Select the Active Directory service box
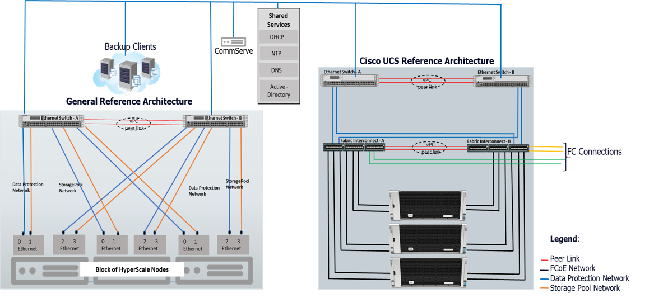 279,91
